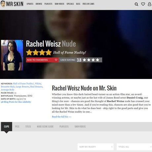Image resolution: width=152 pixels, height=152 pixels.
Task: Click the Mr Skin logo mascot
Action: [x=3, y=4]
